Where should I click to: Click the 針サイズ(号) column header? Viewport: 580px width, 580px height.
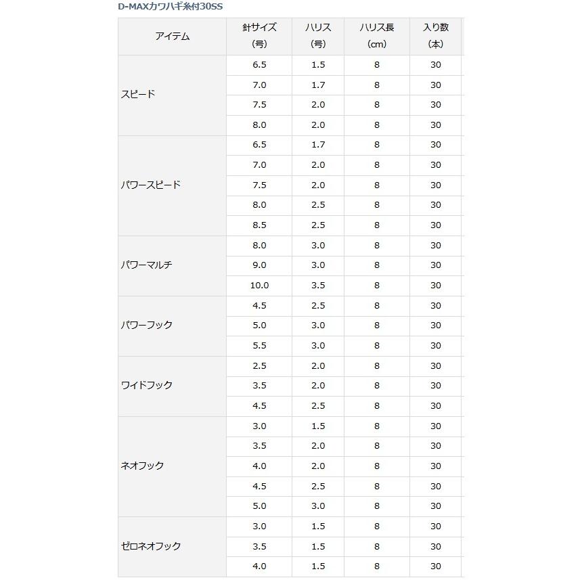click(x=259, y=37)
